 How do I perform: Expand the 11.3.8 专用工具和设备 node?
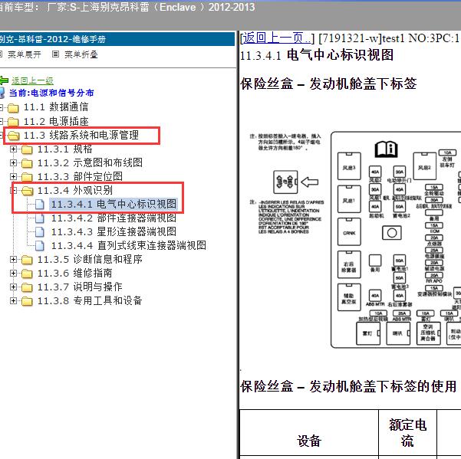click(x=13, y=300)
